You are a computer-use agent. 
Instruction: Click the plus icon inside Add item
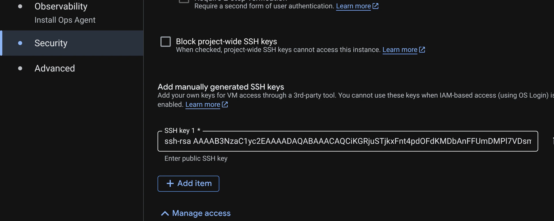170,183
